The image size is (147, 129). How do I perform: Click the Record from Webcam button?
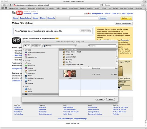click(x=124, y=23)
